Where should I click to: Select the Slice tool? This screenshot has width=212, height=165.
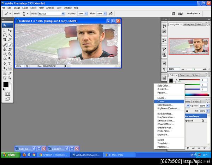[x=10, y=39]
